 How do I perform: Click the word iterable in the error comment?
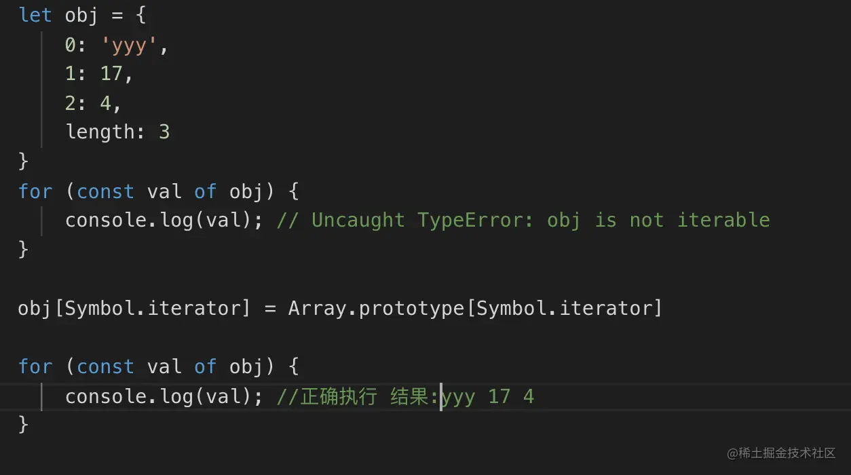pos(723,221)
